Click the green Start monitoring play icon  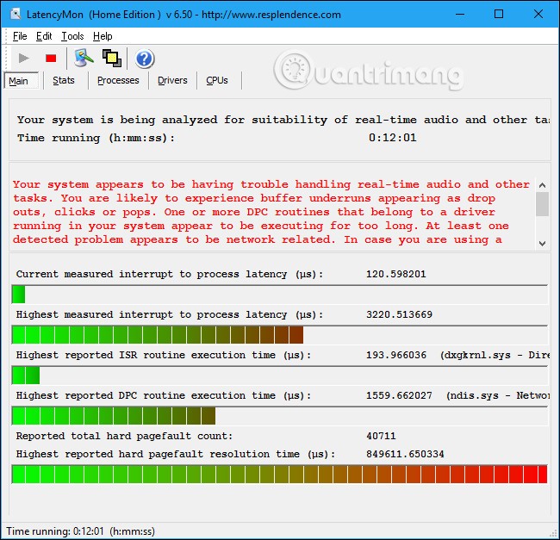click(22, 59)
